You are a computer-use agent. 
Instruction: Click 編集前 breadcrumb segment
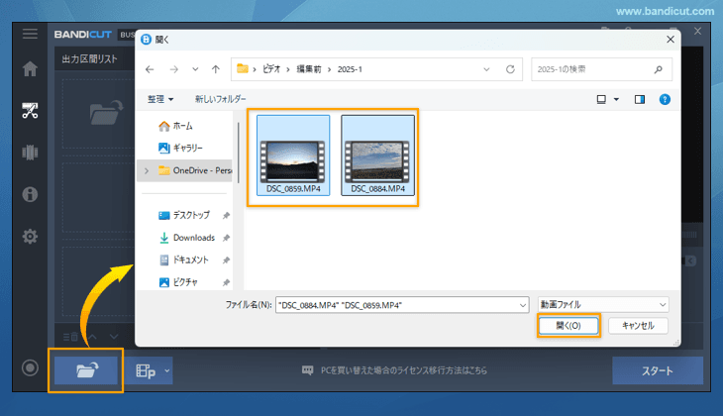point(308,69)
